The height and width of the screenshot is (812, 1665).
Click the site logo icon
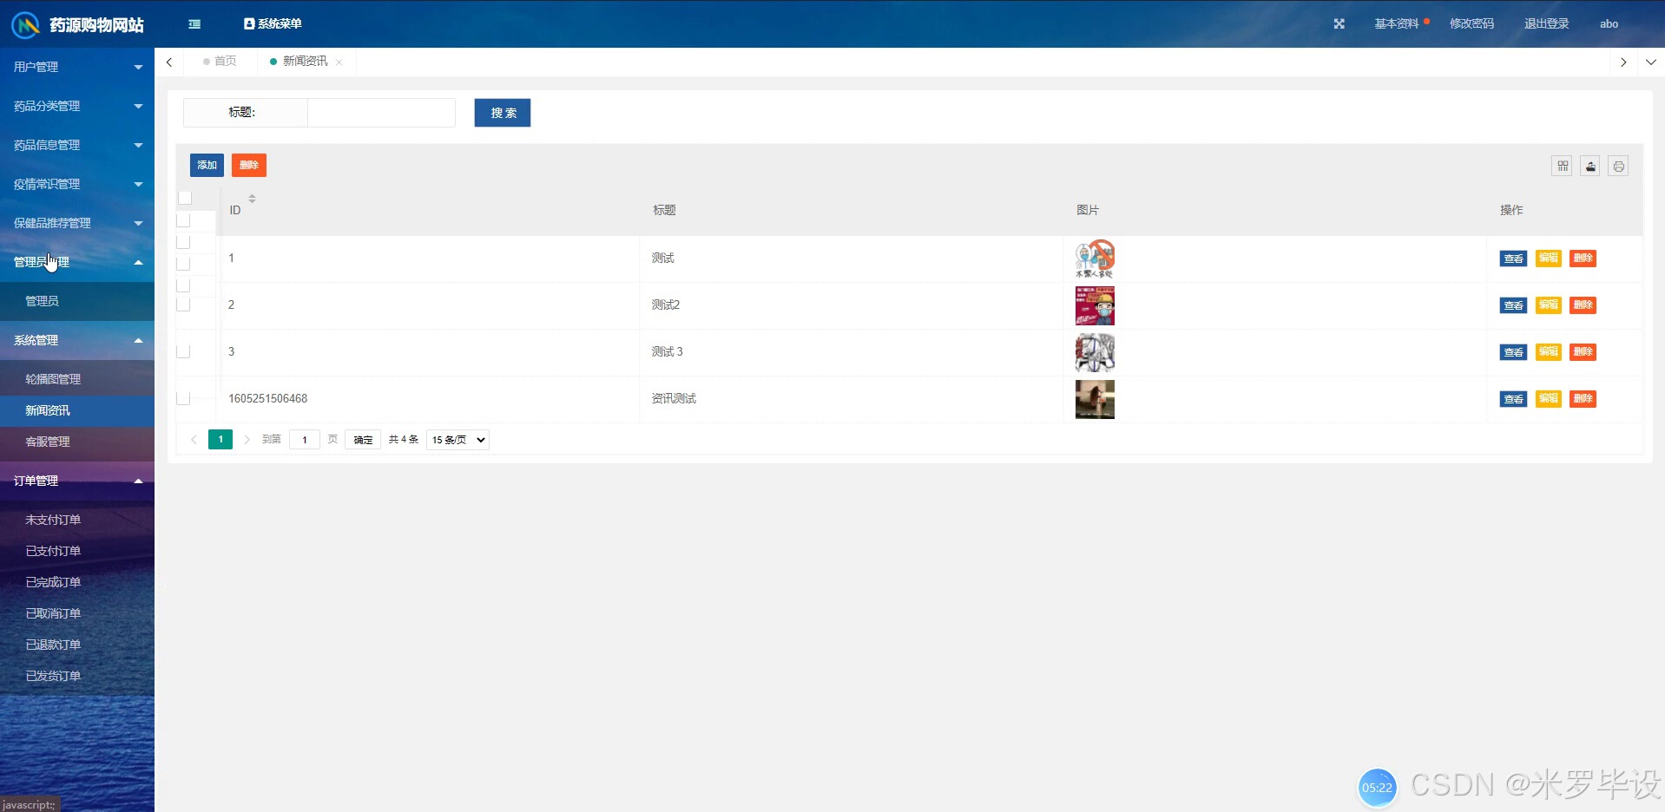click(x=25, y=24)
